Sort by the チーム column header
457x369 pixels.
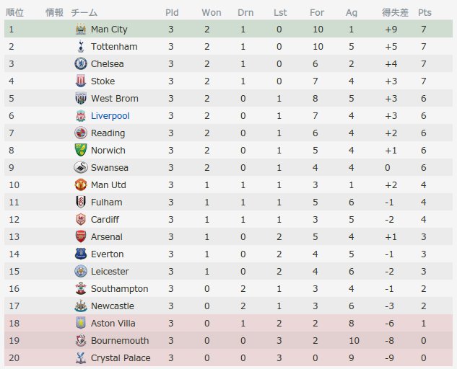pos(84,12)
